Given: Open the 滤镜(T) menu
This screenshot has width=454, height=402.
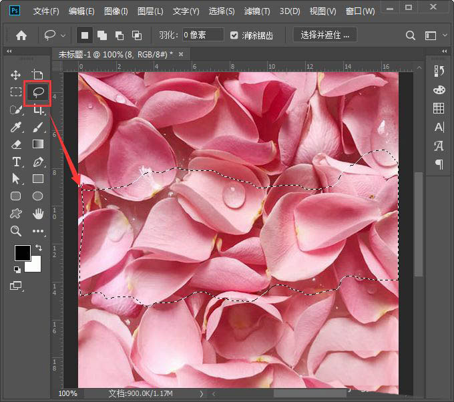Looking at the screenshot, I should (x=257, y=11).
